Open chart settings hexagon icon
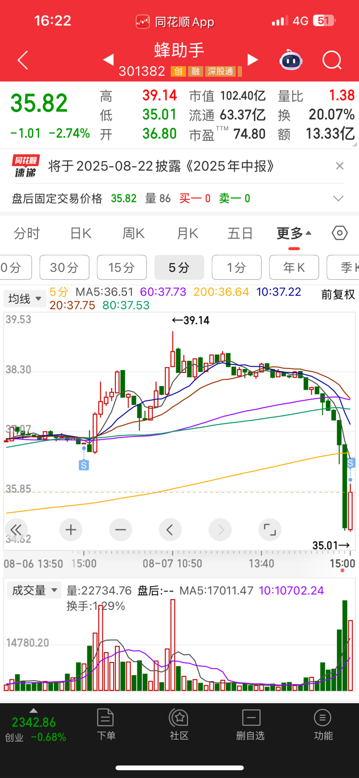The height and width of the screenshot is (778, 359). tap(340, 233)
